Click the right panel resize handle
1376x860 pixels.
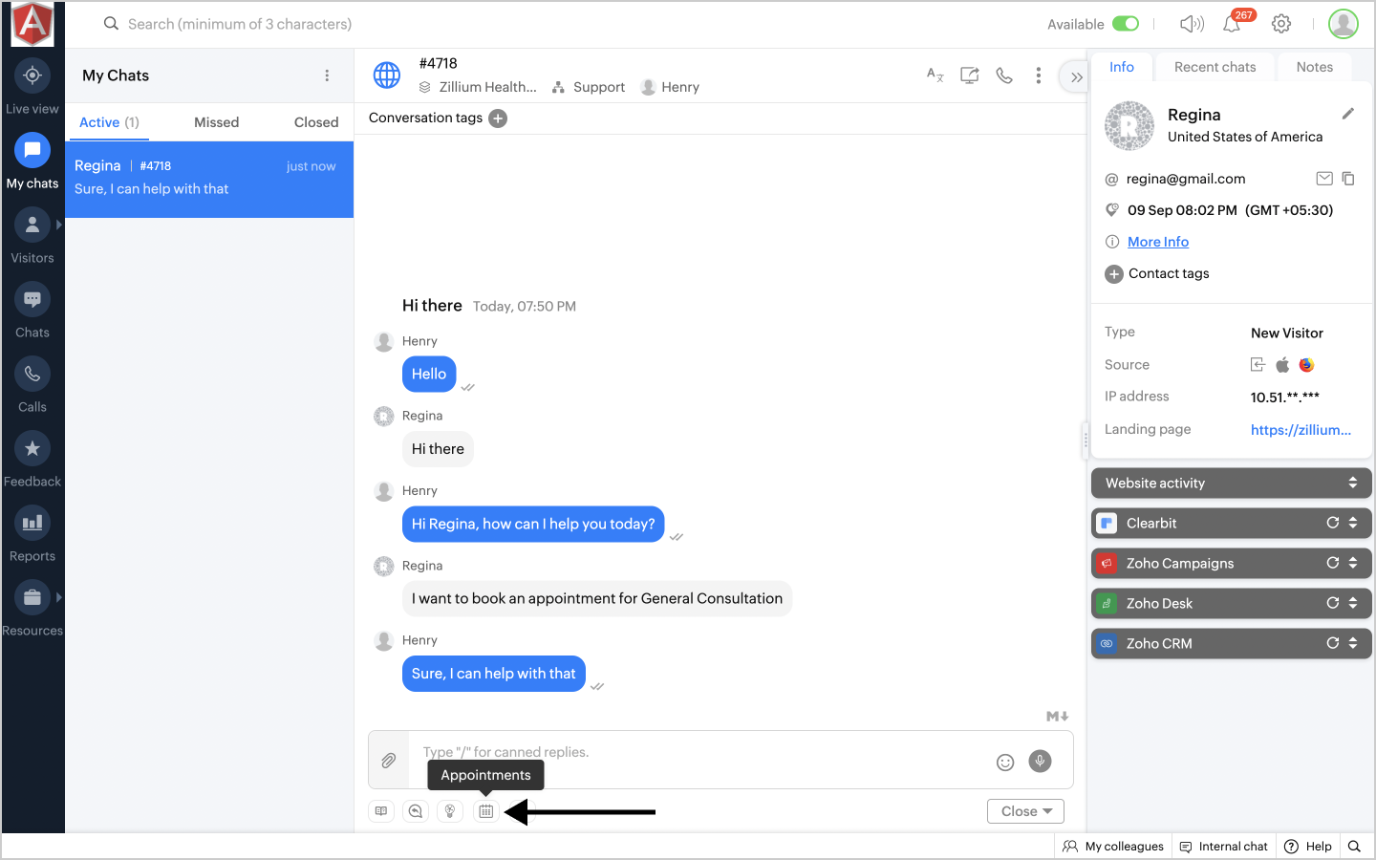coord(1086,440)
